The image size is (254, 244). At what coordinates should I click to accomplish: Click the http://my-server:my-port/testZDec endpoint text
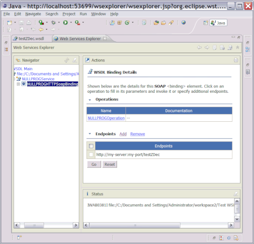(x=128, y=155)
